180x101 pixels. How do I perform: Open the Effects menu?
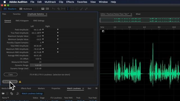(70, 2)
